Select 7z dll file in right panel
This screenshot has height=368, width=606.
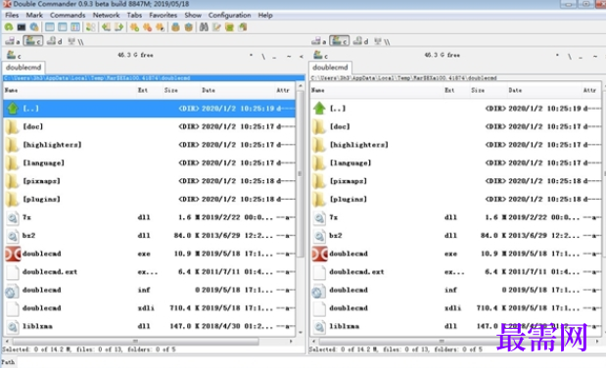455,217
